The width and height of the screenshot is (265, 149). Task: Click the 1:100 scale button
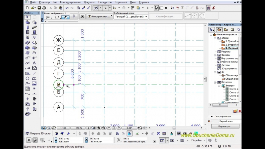[63, 128]
